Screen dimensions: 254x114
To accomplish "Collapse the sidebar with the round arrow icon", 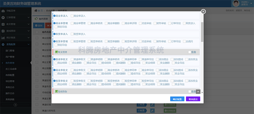I will pos(15,105).
